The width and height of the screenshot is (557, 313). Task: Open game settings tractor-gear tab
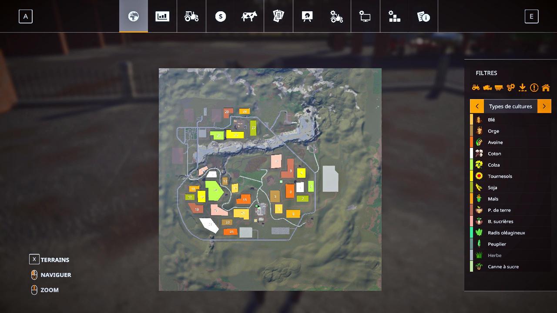click(336, 17)
